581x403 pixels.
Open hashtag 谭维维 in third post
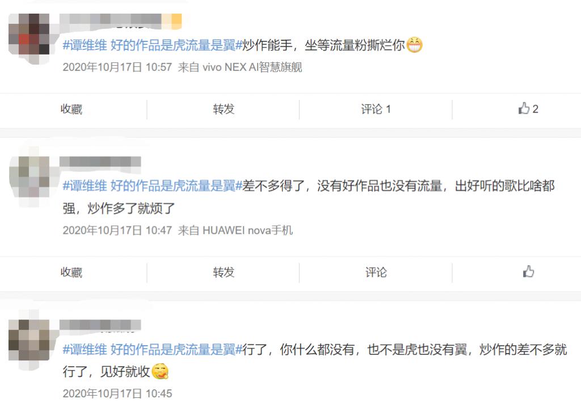[x=152, y=349]
